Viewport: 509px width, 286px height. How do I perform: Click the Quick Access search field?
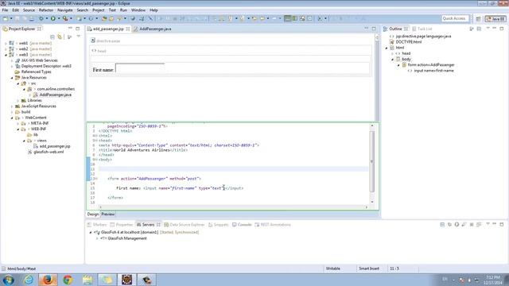[455, 18]
